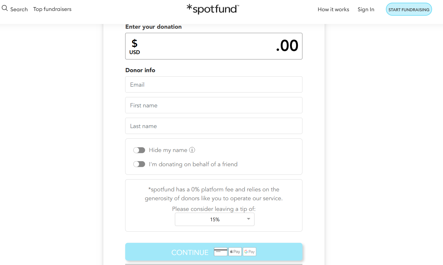Click Sign In
Viewport: 443px width, 265px height.
pos(366,9)
